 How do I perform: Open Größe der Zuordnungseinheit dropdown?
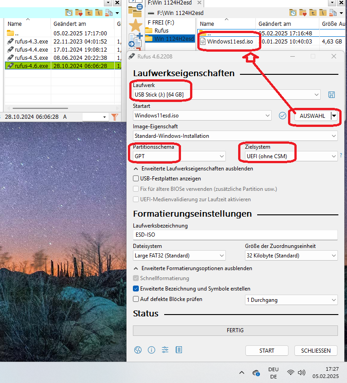click(291, 256)
